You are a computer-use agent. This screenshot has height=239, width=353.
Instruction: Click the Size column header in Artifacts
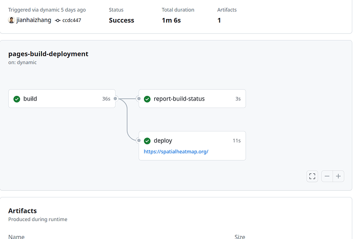point(240,236)
